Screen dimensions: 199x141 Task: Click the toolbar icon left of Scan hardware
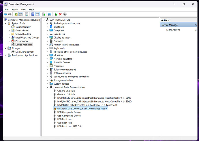[x=43, y=14]
